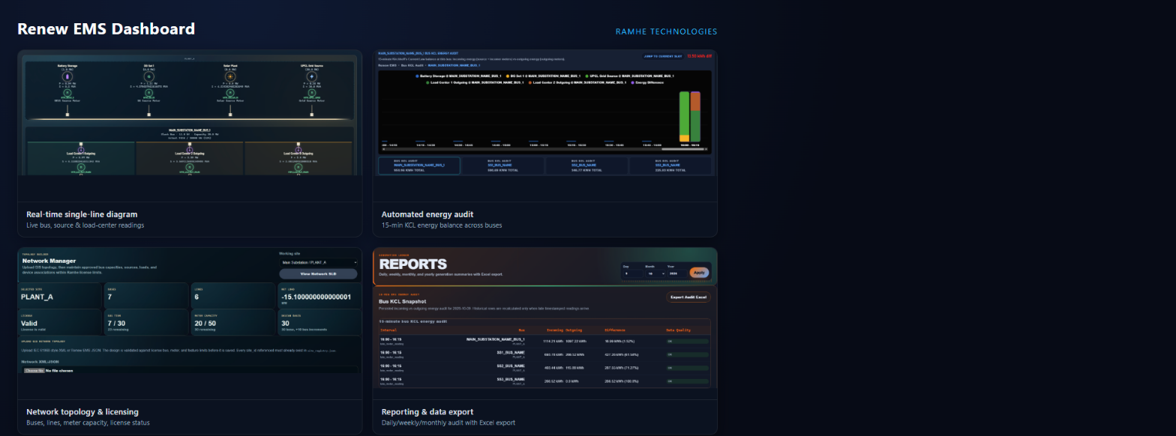Select SS3_BUS_NAME bus audit card

coord(670,166)
